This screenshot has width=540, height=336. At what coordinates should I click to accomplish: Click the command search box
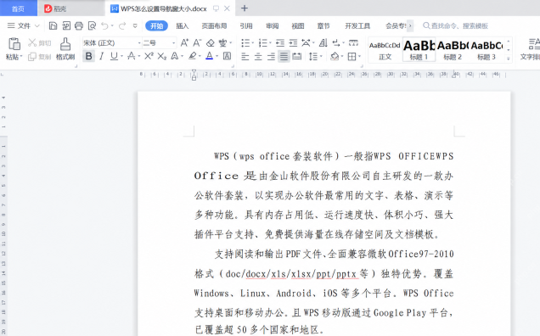(x=455, y=25)
